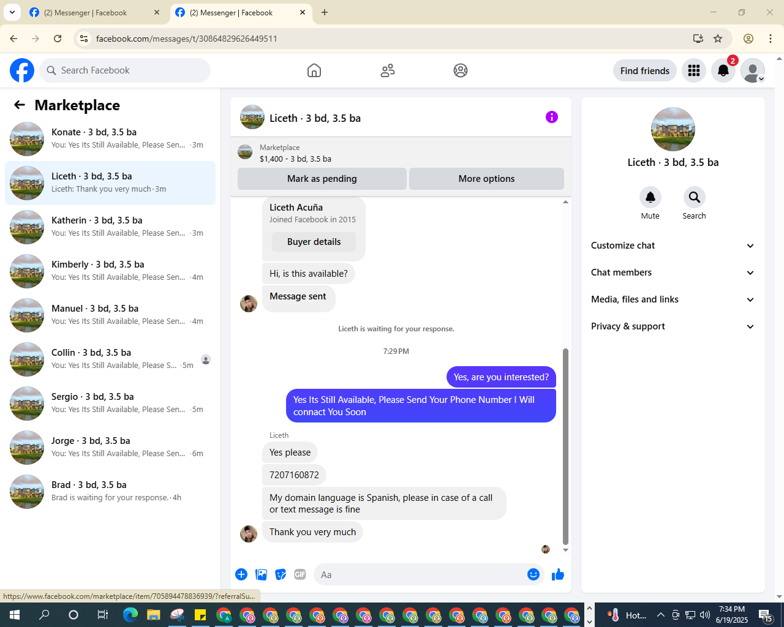Open more actions plus icon in composer
The height and width of the screenshot is (627, 784).
click(241, 574)
